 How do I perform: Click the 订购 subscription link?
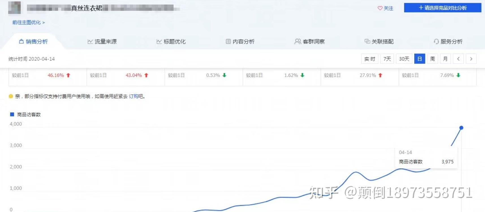click(133, 96)
